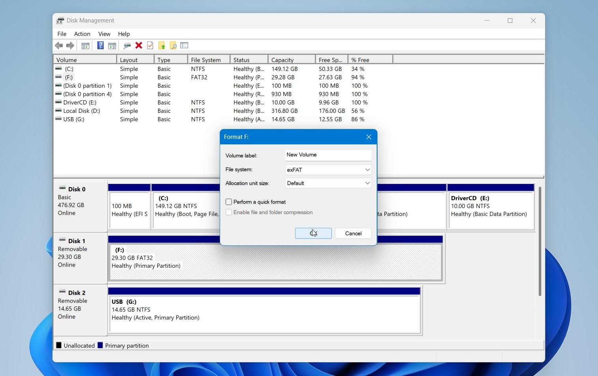Click the red X Delete icon
The width and height of the screenshot is (598, 376).
point(138,45)
